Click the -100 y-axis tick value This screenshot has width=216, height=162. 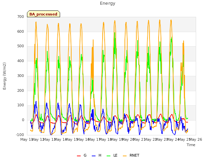point(20,135)
